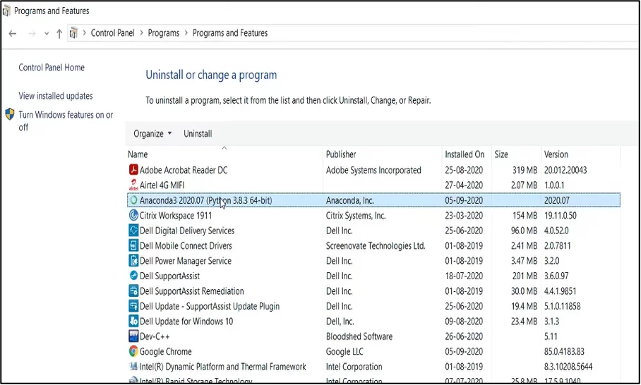Open the Control Panel Home link
This screenshot has height=385, width=641.
(52, 68)
